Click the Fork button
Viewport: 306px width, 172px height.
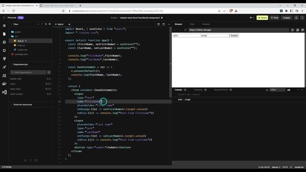tap(274, 18)
